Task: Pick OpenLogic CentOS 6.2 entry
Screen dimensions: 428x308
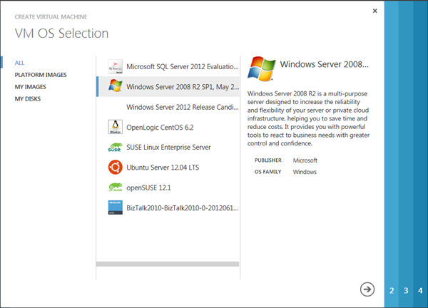Action: click(168, 127)
